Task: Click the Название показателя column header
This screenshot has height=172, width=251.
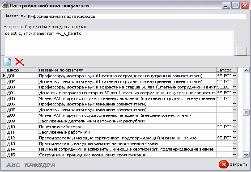Action: pos(127,70)
